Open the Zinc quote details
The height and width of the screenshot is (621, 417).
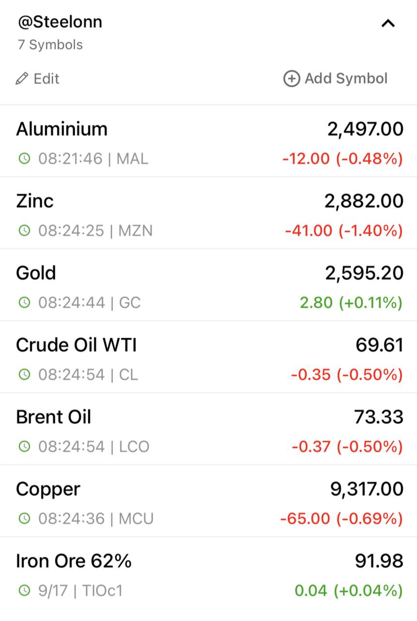coord(208,213)
